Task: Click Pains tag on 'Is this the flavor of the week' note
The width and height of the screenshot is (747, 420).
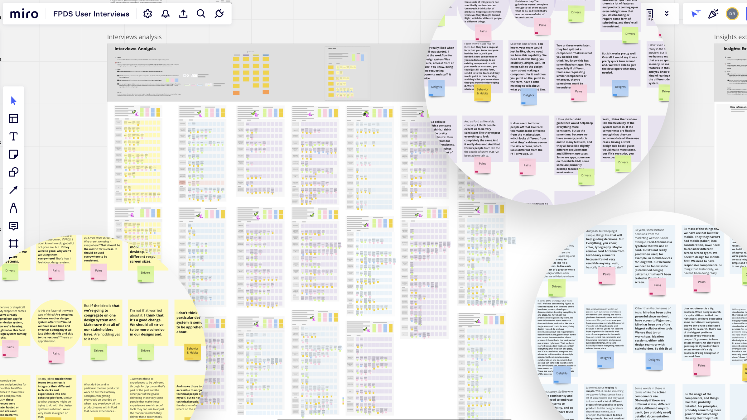Action: coord(56,355)
